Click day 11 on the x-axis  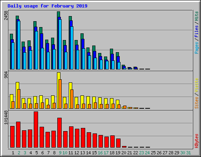click(x=71, y=153)
